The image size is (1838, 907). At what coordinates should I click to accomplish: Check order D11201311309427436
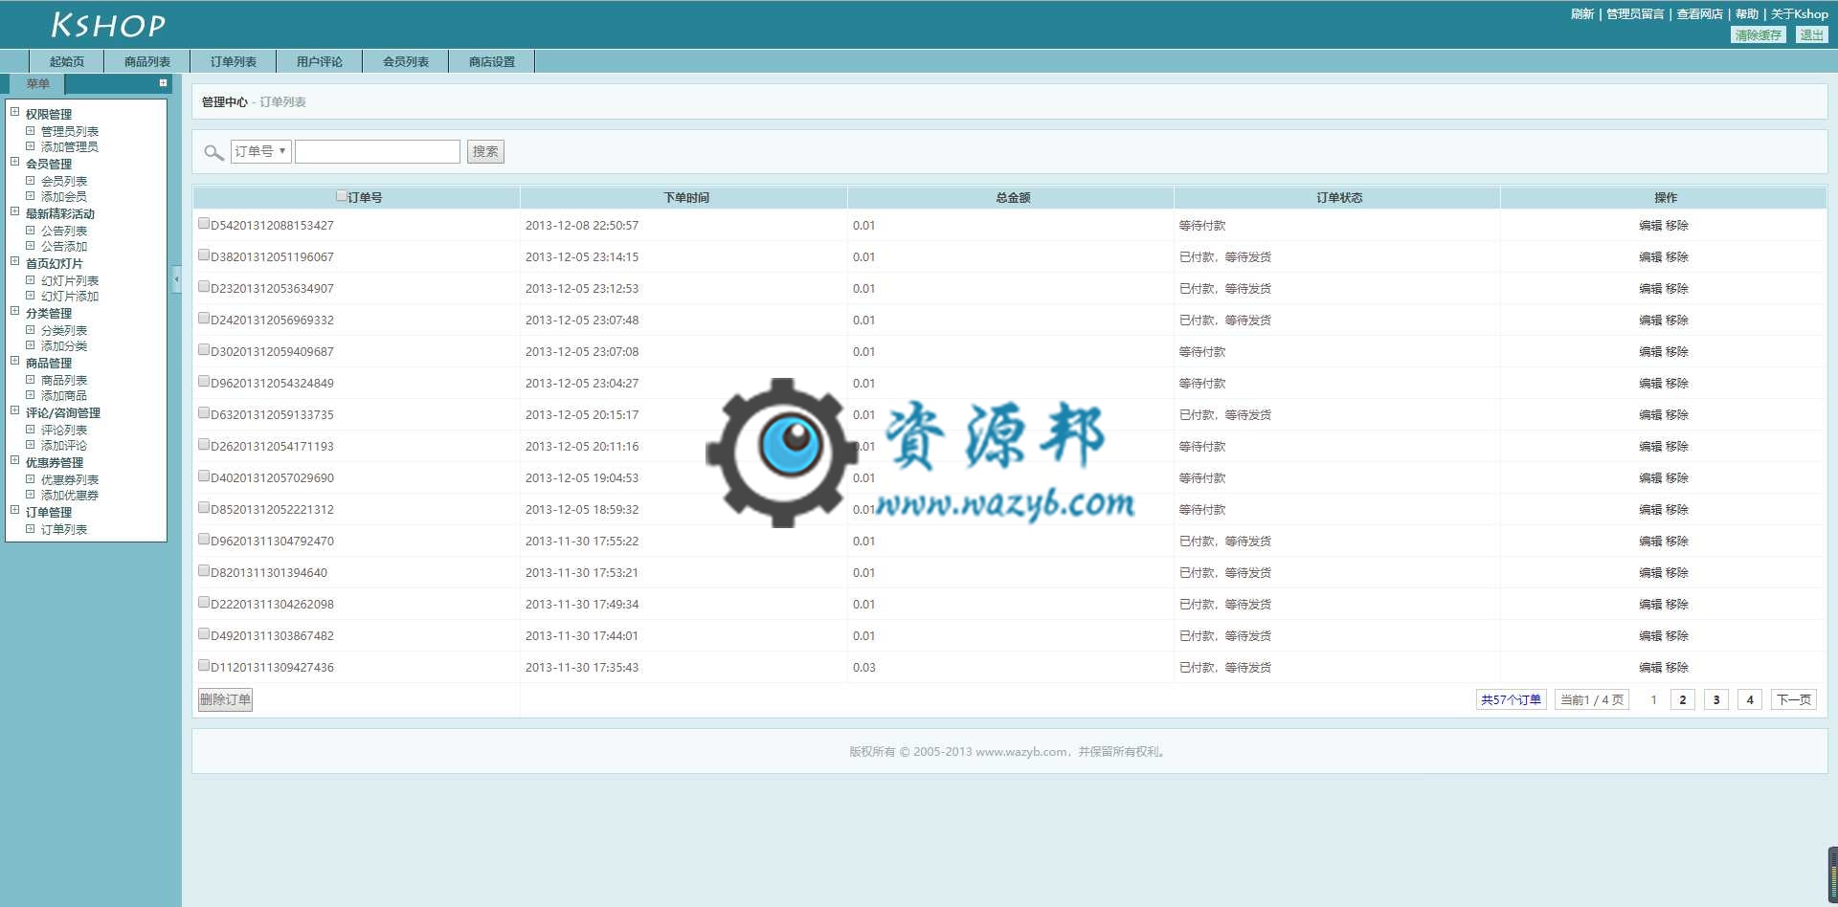[204, 666]
